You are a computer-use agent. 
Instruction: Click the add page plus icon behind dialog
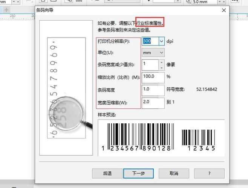click(6, 10)
